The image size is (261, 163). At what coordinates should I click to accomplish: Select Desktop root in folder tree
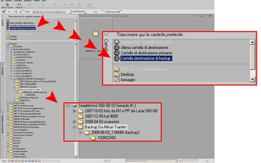(x=13, y=44)
